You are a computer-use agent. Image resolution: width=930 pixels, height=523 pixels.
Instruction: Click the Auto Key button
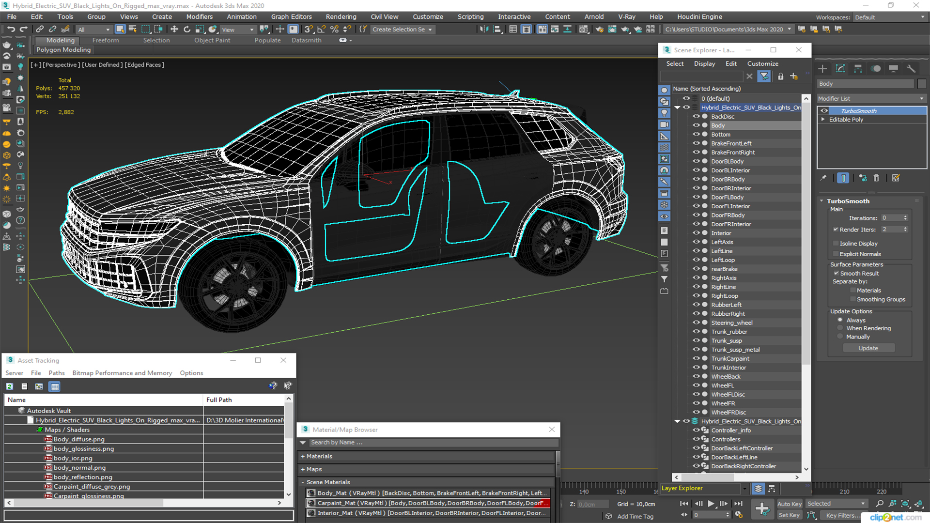[790, 504]
